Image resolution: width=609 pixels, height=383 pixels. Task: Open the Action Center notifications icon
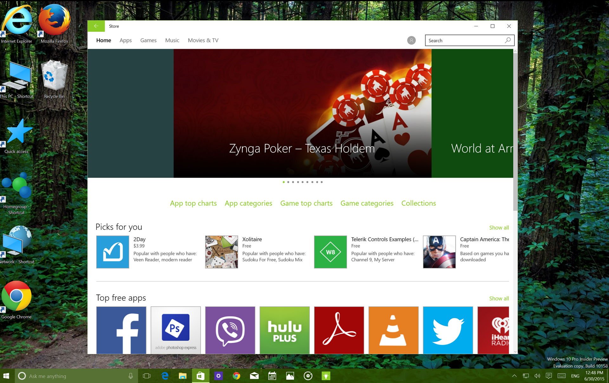pos(549,376)
